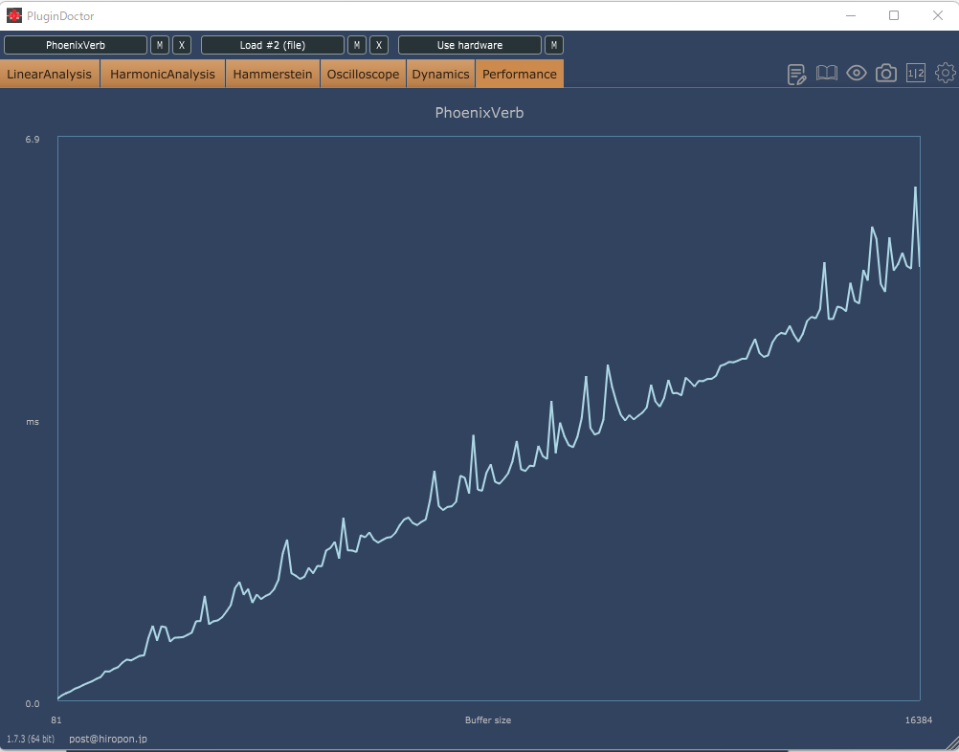
Task: Toggle M button beside Load #2 (file)
Action: pyautogui.click(x=357, y=45)
